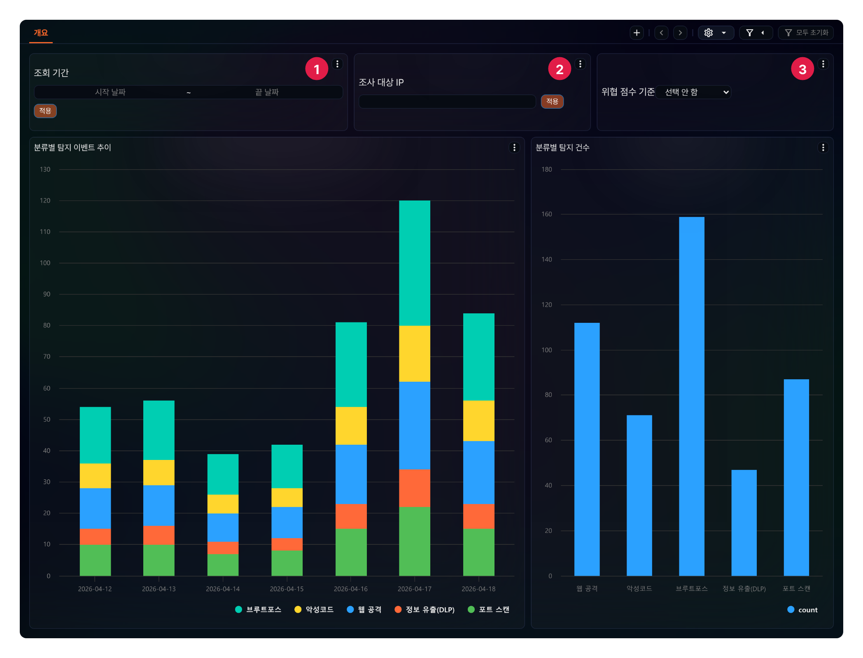Expand the settings dropdown caret
863x658 pixels.
pyautogui.click(x=724, y=33)
